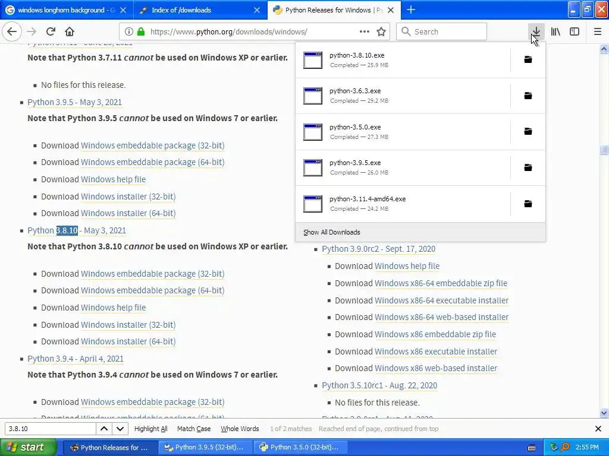Click the browser Search box

point(441,31)
